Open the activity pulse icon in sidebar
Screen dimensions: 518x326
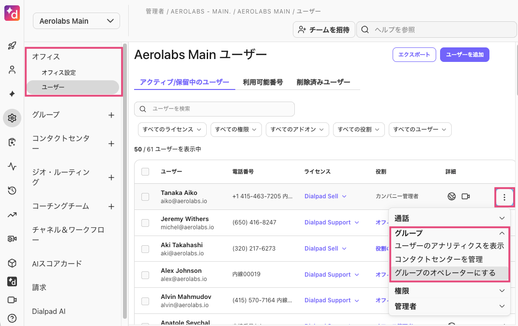pos(12,166)
